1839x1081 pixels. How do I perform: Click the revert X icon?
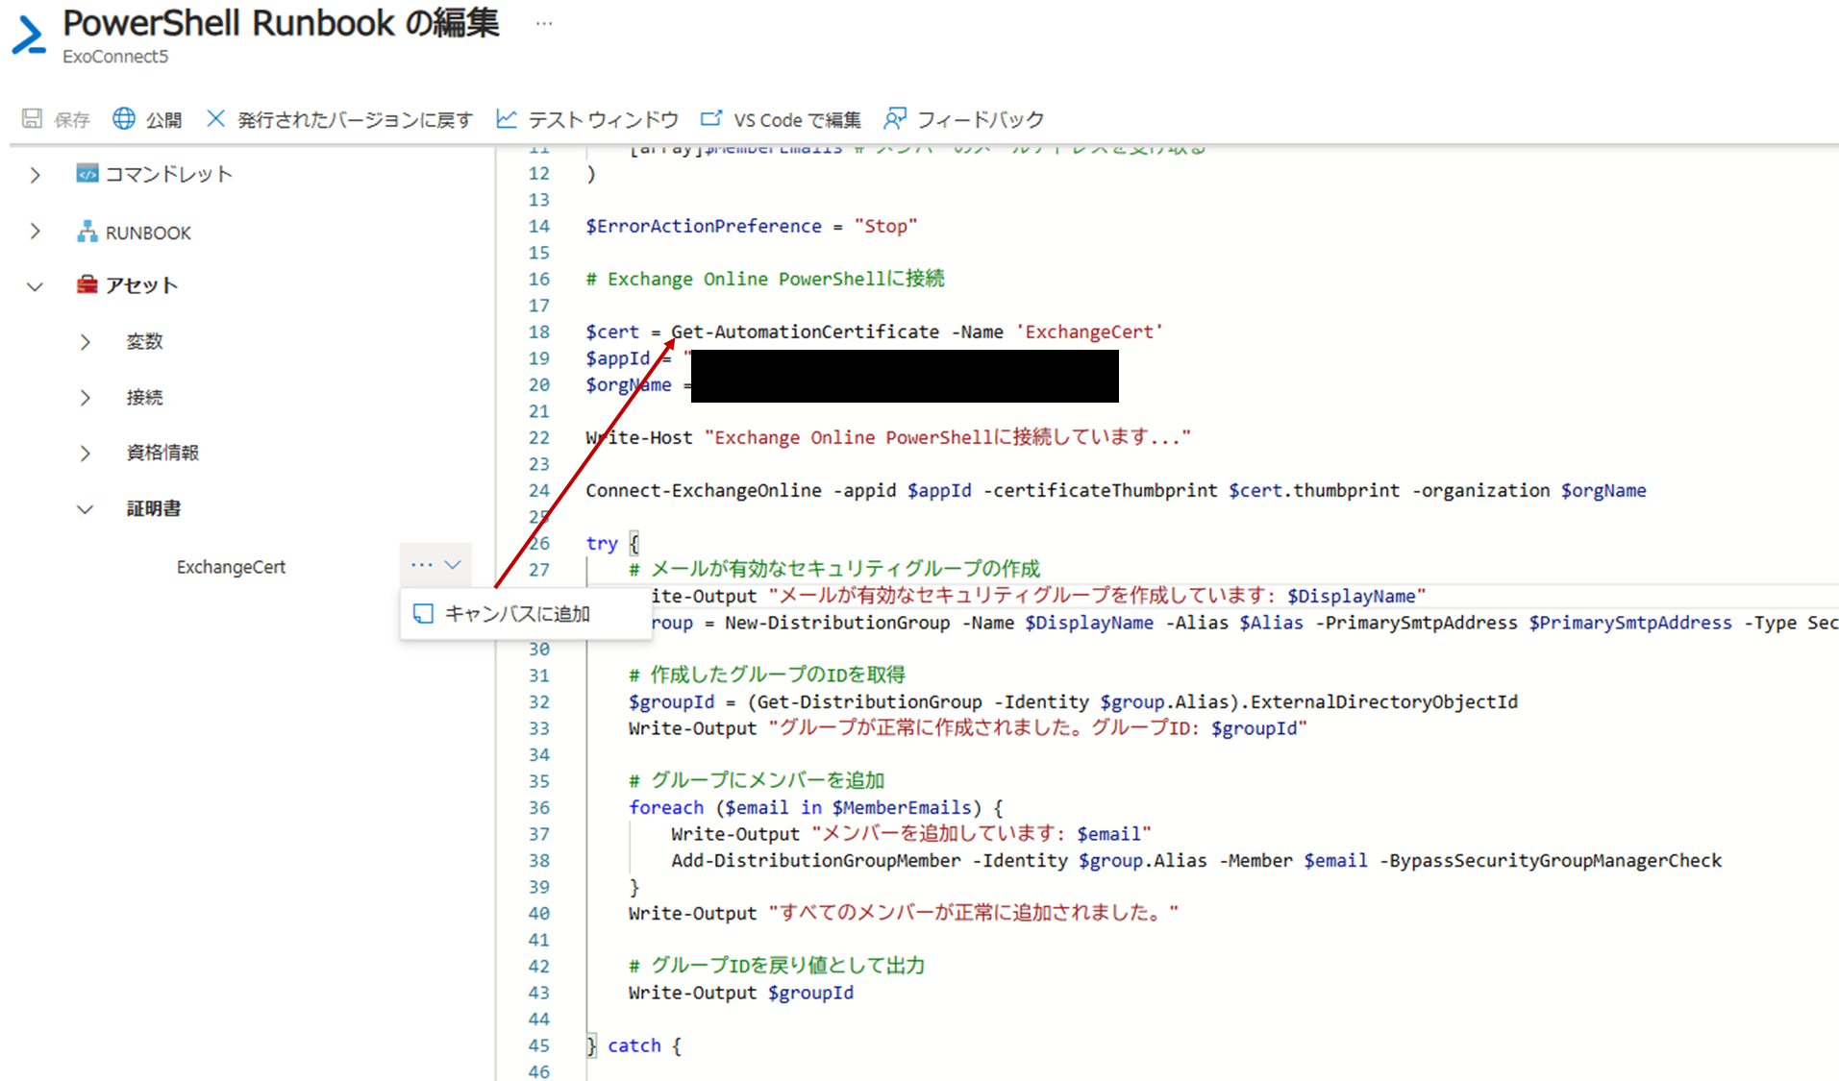[x=215, y=118]
